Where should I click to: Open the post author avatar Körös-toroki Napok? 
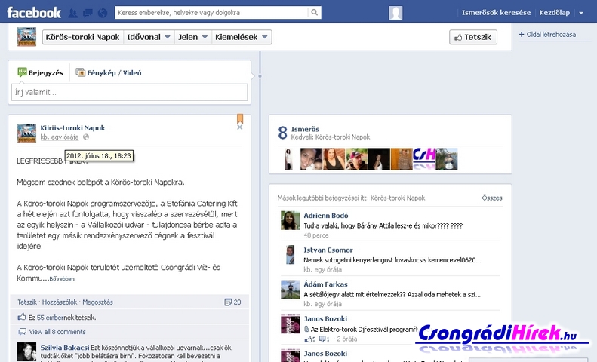tap(26, 133)
